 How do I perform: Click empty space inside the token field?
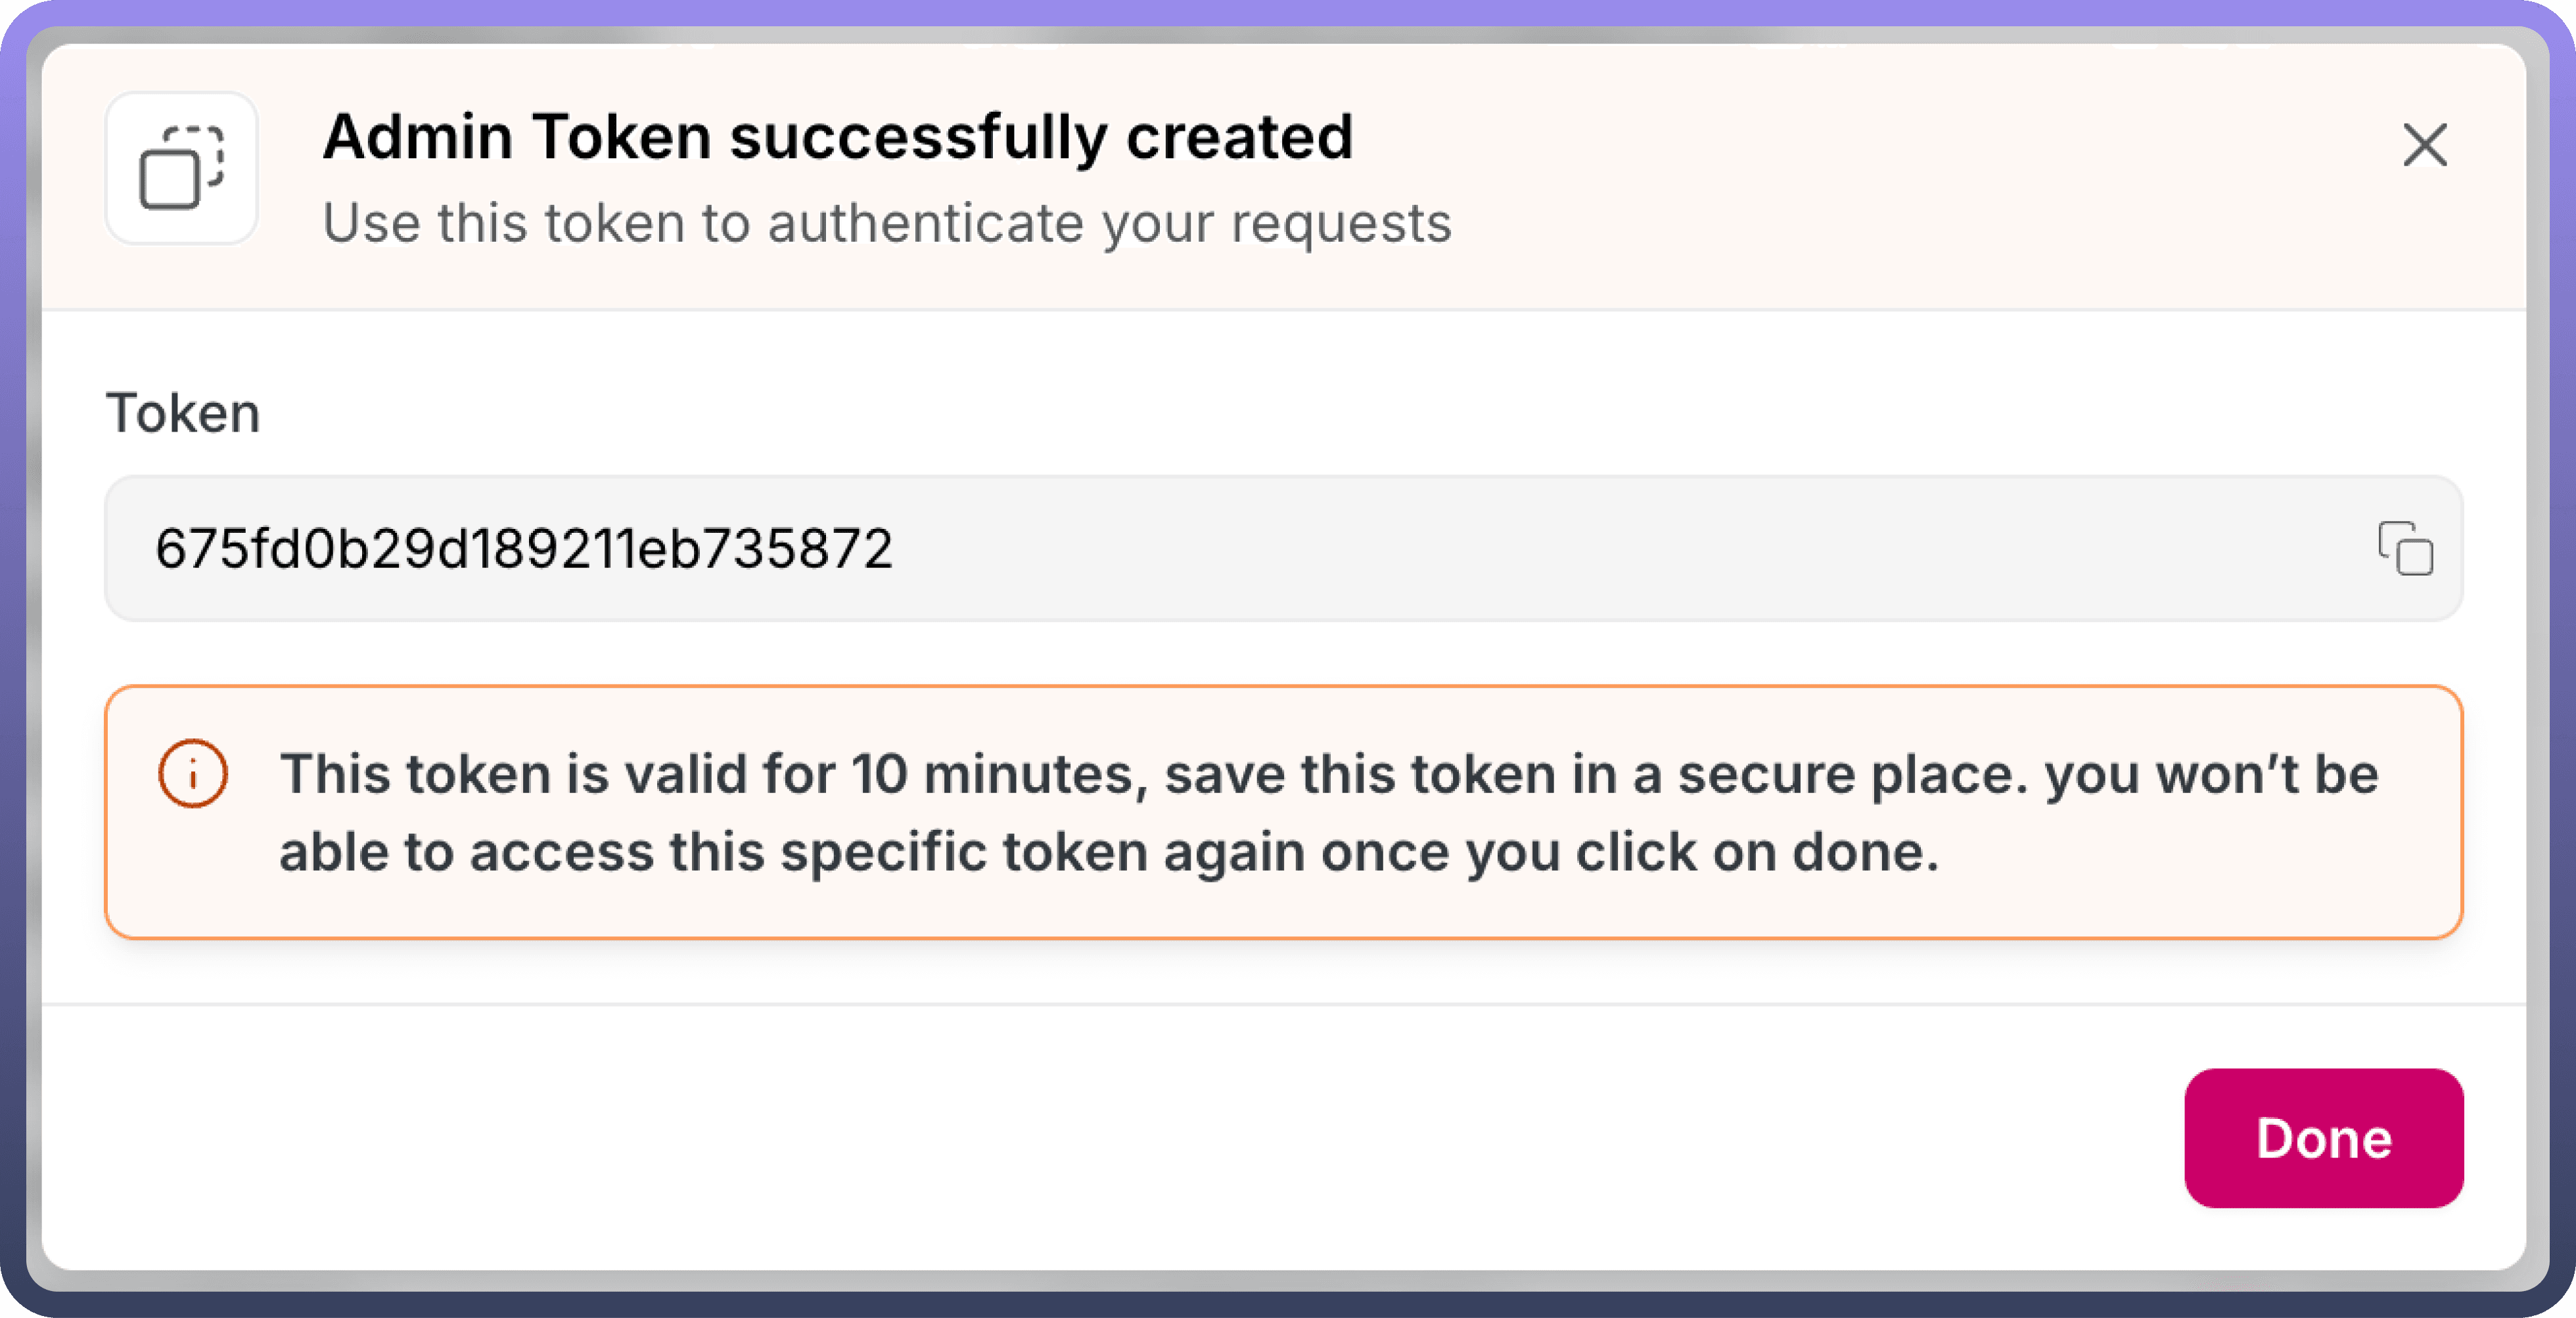click(1600, 548)
